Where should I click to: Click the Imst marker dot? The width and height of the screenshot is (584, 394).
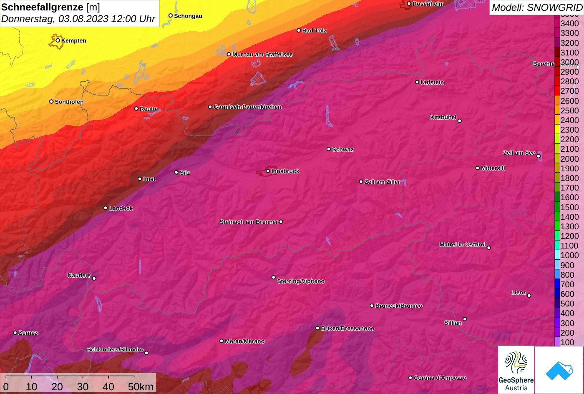coord(140,179)
